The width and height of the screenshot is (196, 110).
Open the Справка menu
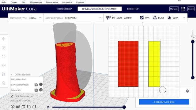click(x=80, y=2)
